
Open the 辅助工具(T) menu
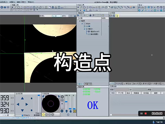coord(21,2)
